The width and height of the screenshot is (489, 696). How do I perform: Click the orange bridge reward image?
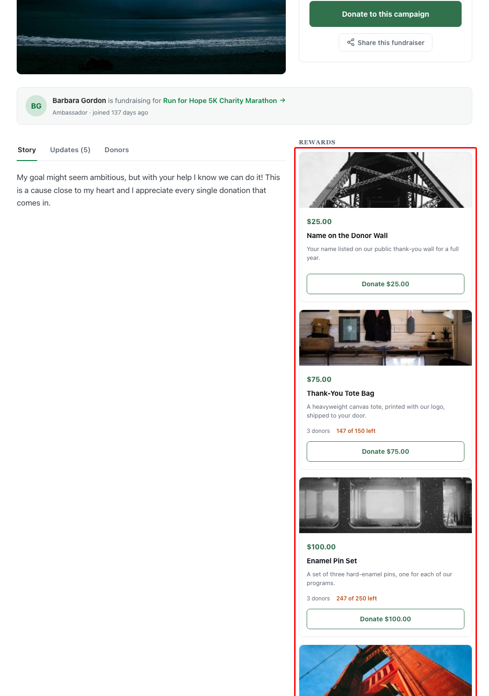[386, 670]
